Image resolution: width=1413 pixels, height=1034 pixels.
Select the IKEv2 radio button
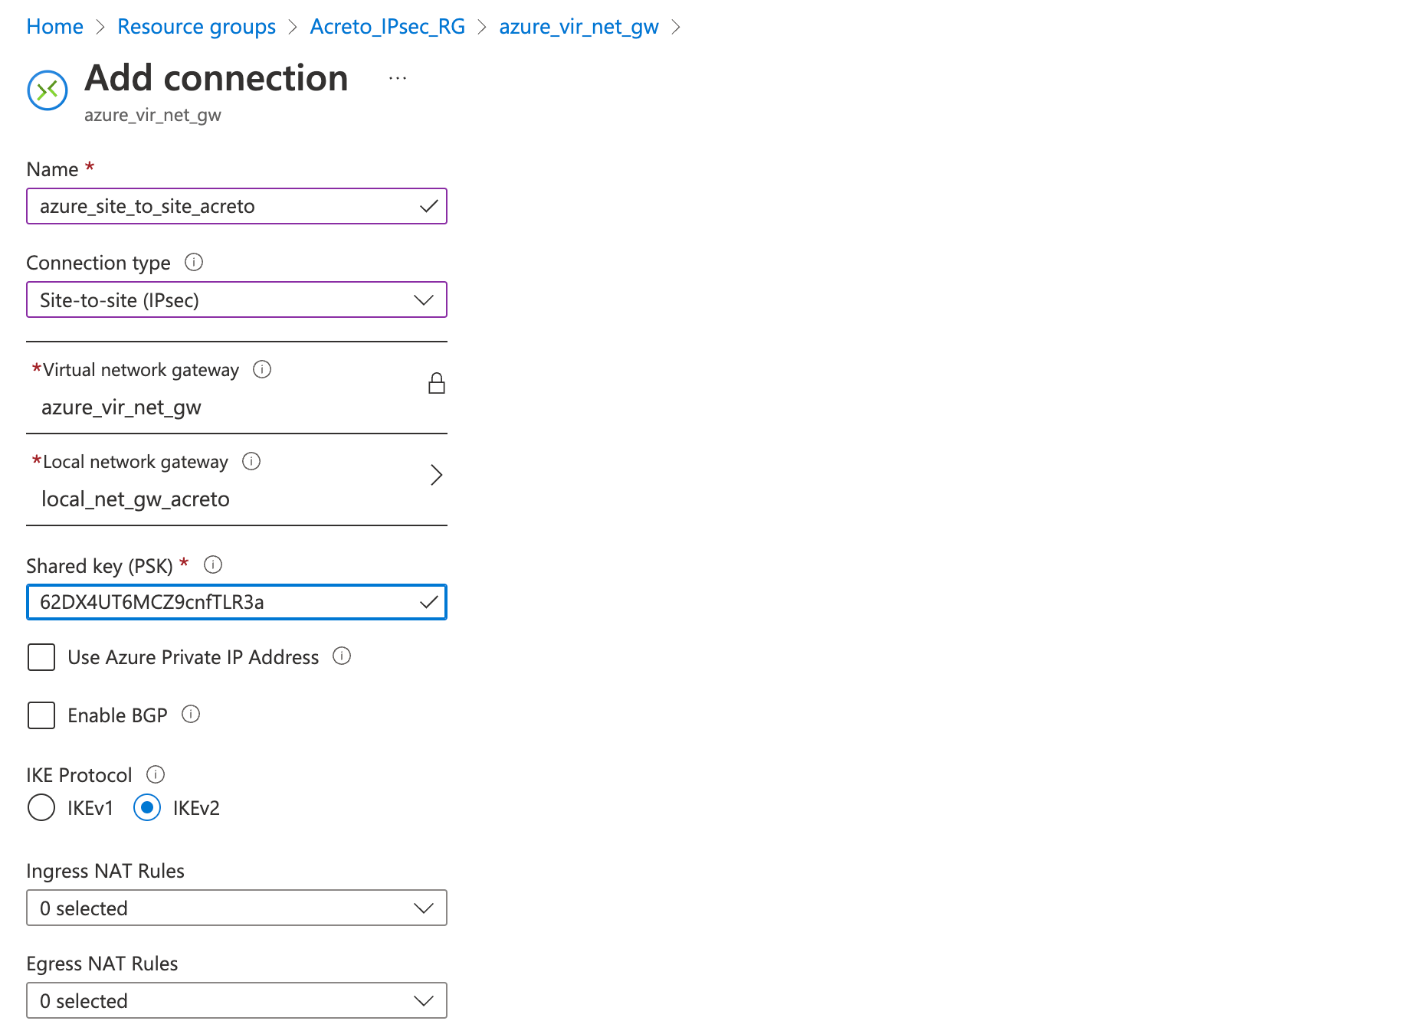[147, 807]
